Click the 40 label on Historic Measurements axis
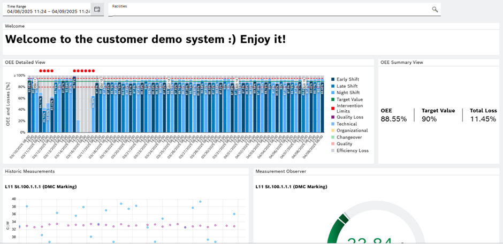Screen dimensions: 503x244 click(13, 199)
